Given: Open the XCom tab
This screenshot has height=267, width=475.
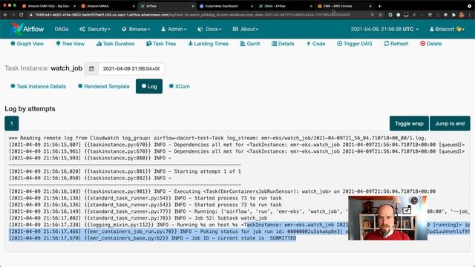Looking at the screenshot, I should [180, 86].
